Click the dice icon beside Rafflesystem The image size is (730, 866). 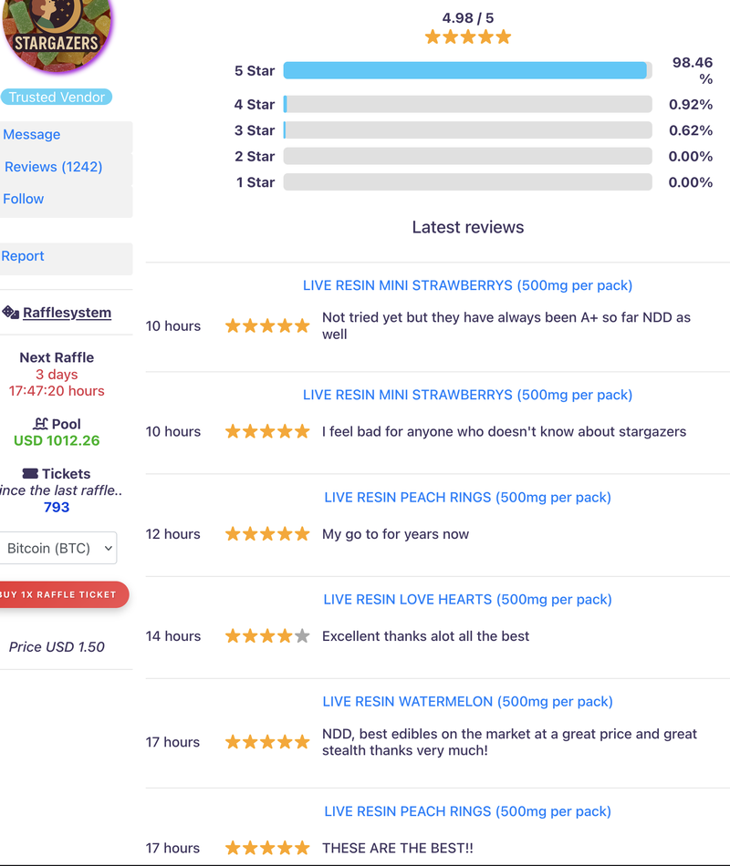(x=10, y=313)
